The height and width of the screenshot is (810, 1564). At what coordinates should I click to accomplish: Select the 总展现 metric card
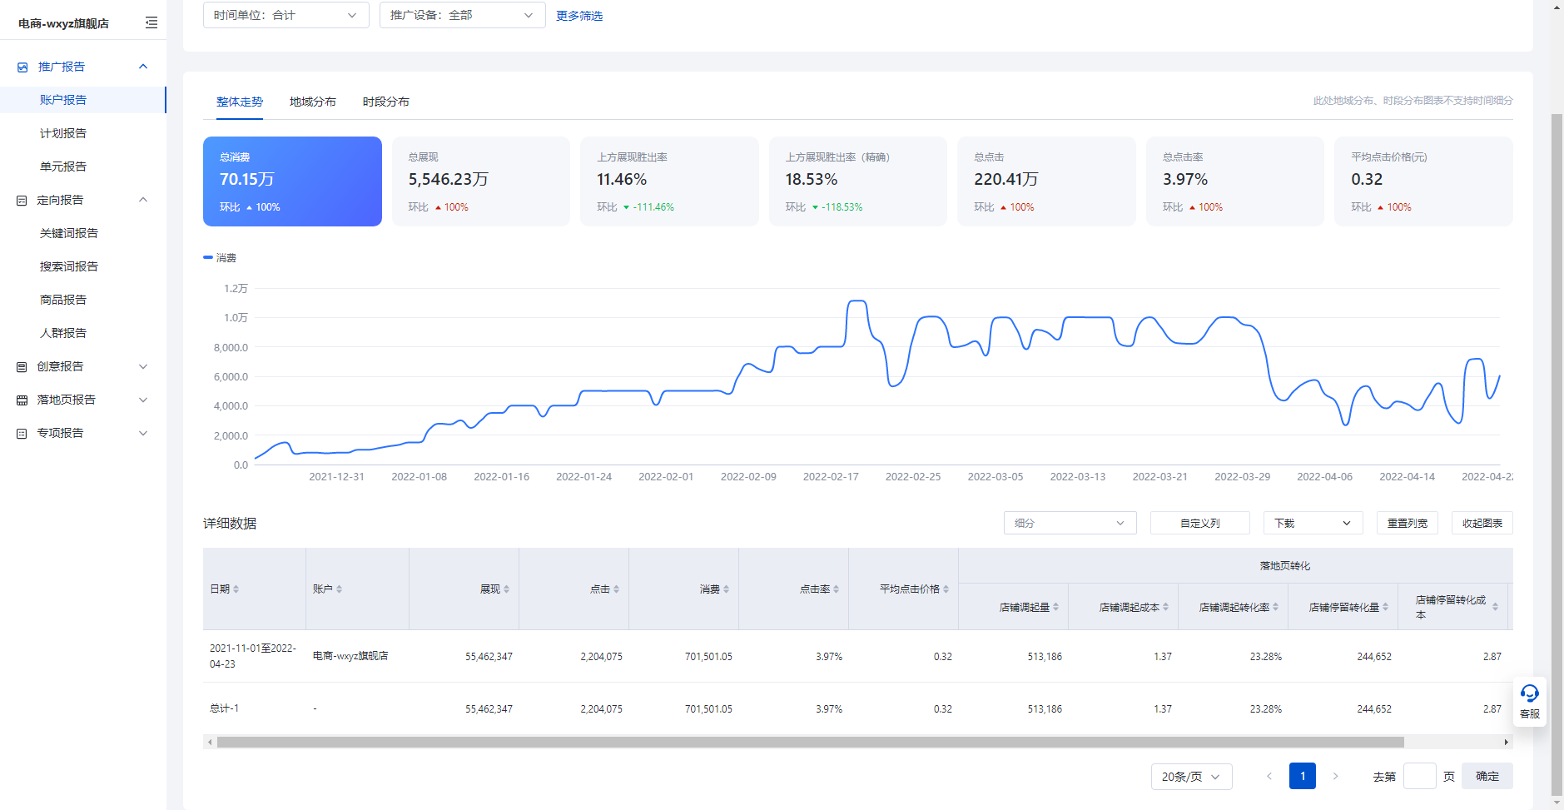(x=480, y=181)
